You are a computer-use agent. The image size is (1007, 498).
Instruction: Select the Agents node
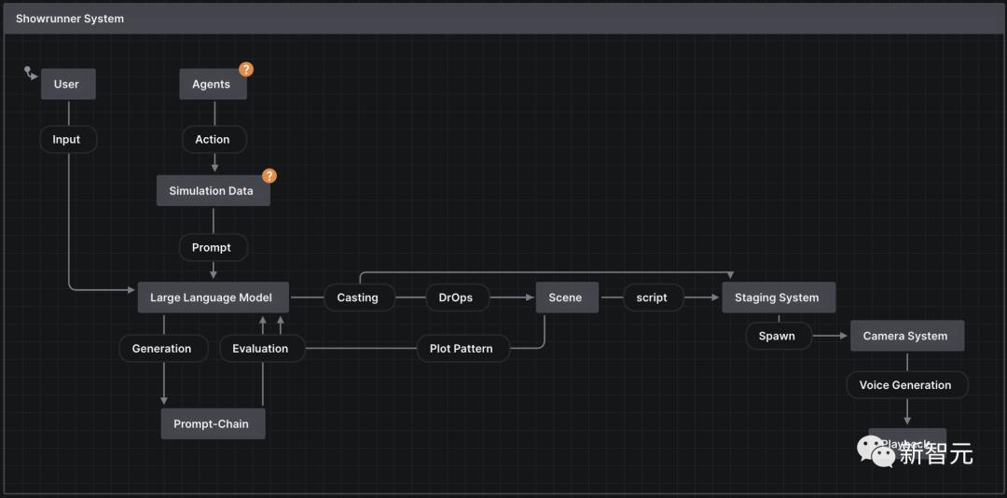pos(212,85)
